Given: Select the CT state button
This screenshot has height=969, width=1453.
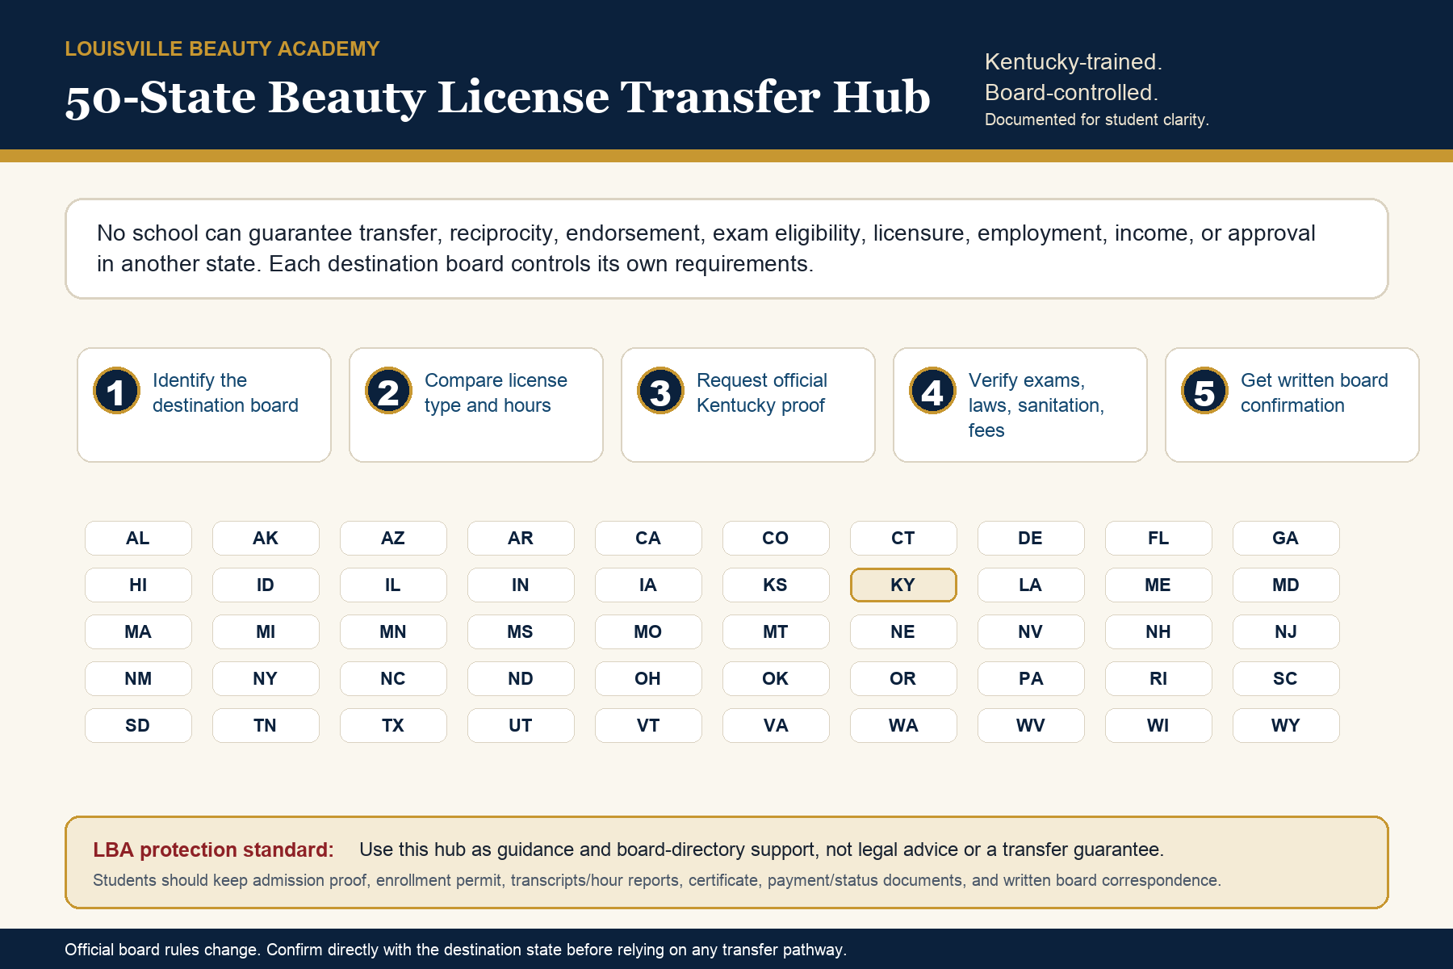Looking at the screenshot, I should pos(903,538).
